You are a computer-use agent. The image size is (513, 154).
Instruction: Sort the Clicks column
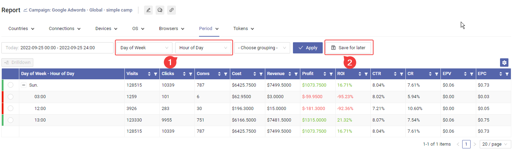click(185, 74)
